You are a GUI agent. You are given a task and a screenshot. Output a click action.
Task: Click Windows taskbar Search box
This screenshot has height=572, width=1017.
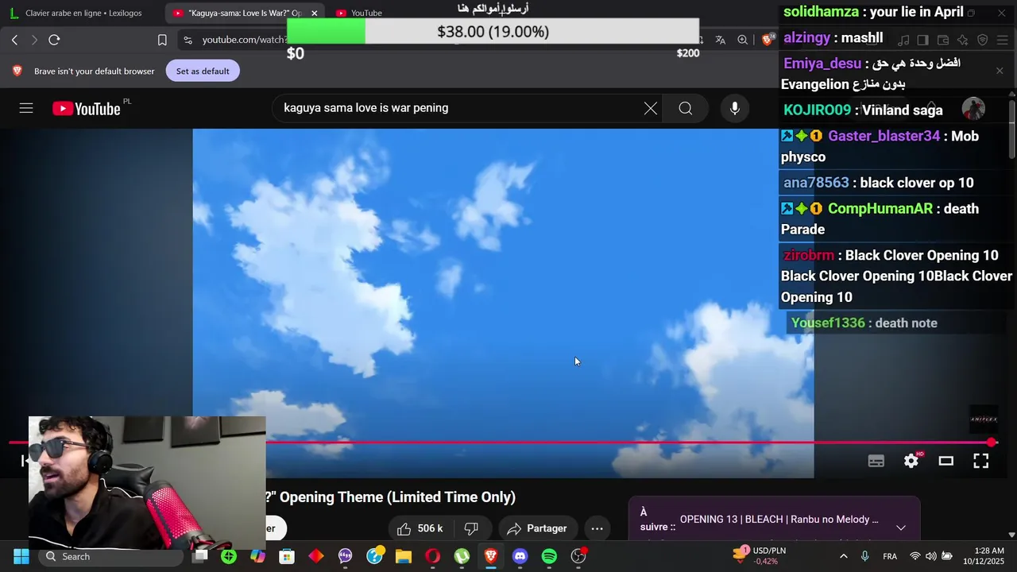click(110, 556)
